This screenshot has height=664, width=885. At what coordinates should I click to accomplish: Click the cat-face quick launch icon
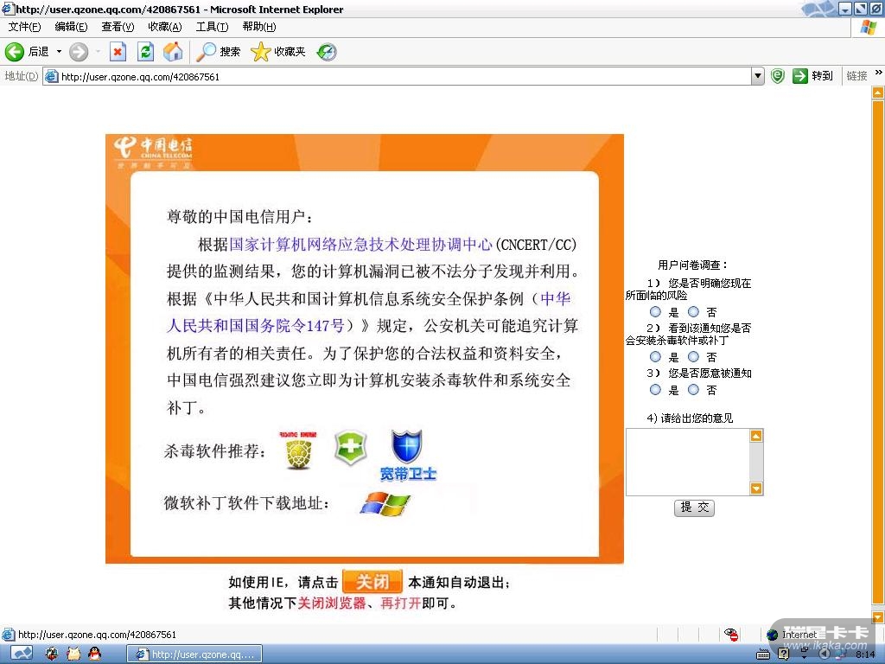[x=73, y=654]
